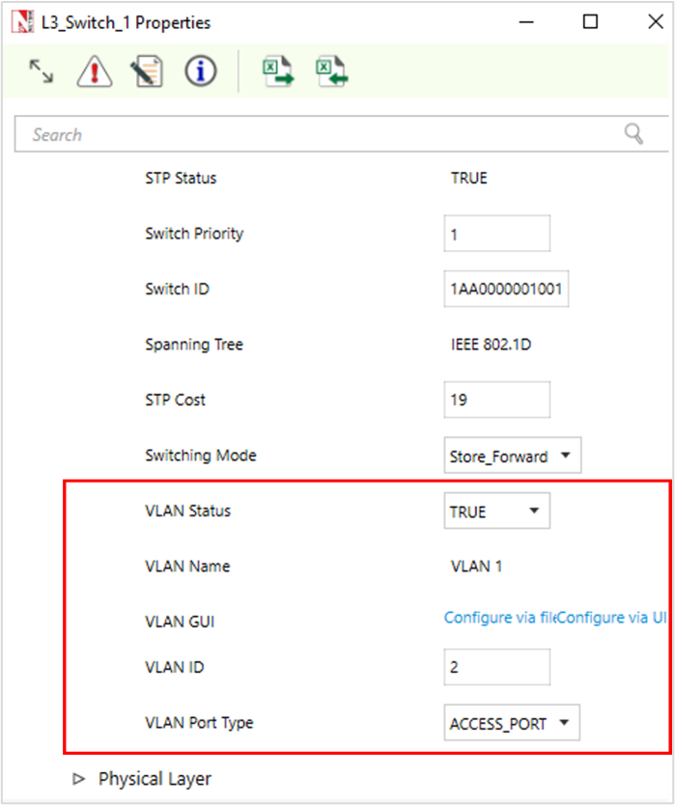
Task: Click the notepad with pencil icon
Action: tap(148, 71)
